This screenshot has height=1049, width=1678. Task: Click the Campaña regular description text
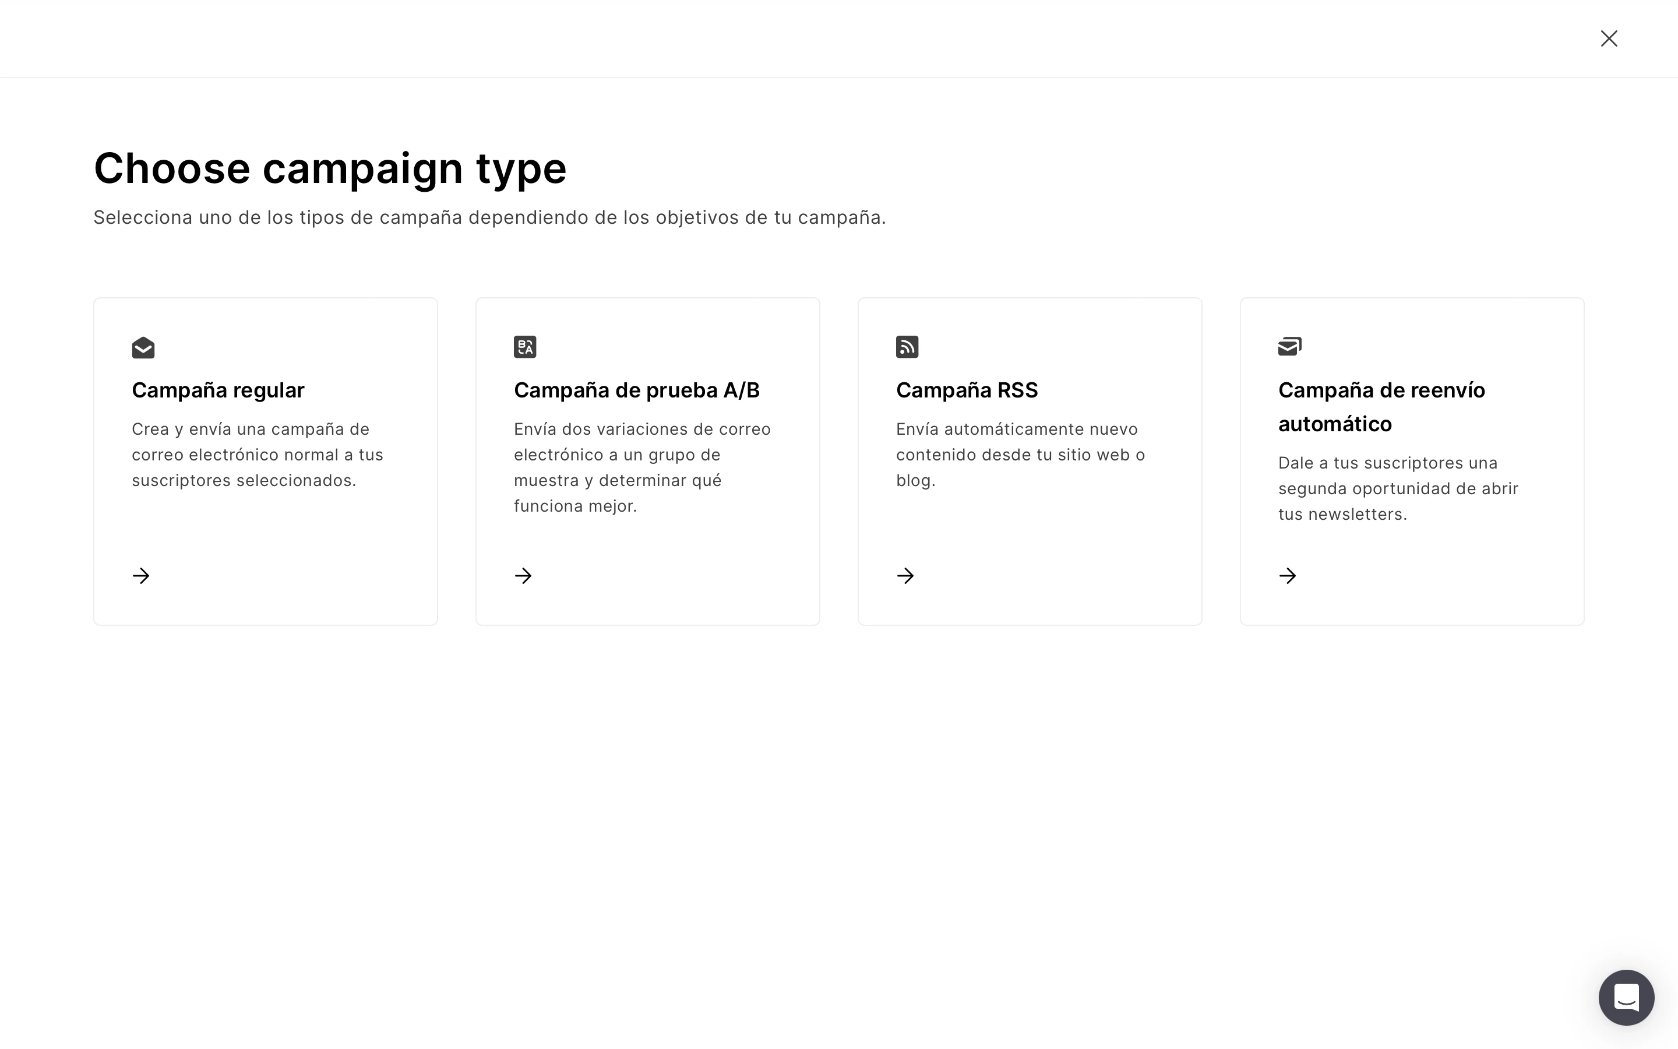tap(258, 455)
